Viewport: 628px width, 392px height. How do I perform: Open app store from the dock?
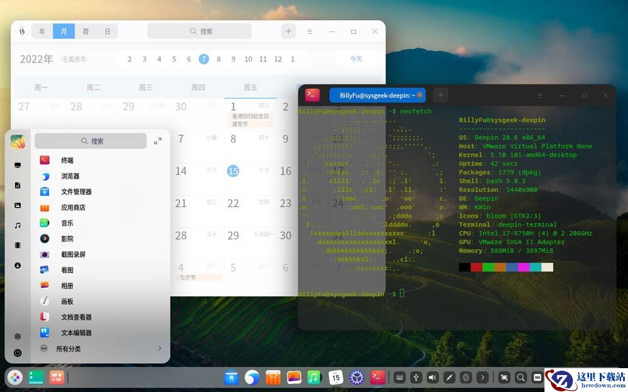coord(273,377)
